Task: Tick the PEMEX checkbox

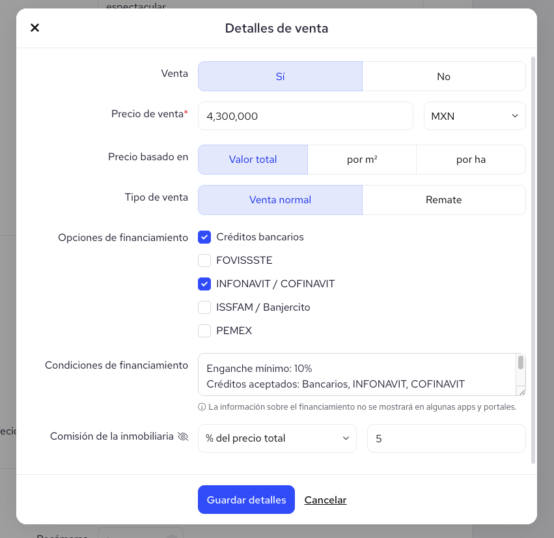Action: coord(204,331)
